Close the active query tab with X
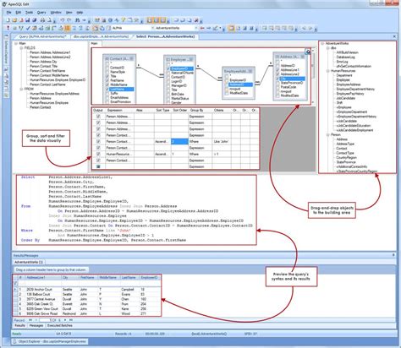 394,36
